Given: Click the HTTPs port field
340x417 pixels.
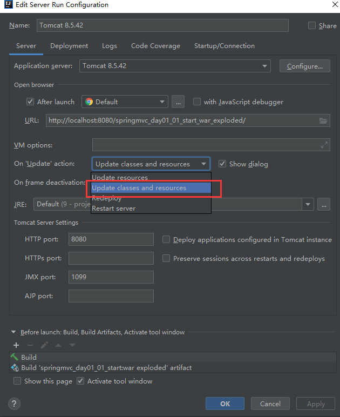Looking at the screenshot, I should (x=111, y=258).
